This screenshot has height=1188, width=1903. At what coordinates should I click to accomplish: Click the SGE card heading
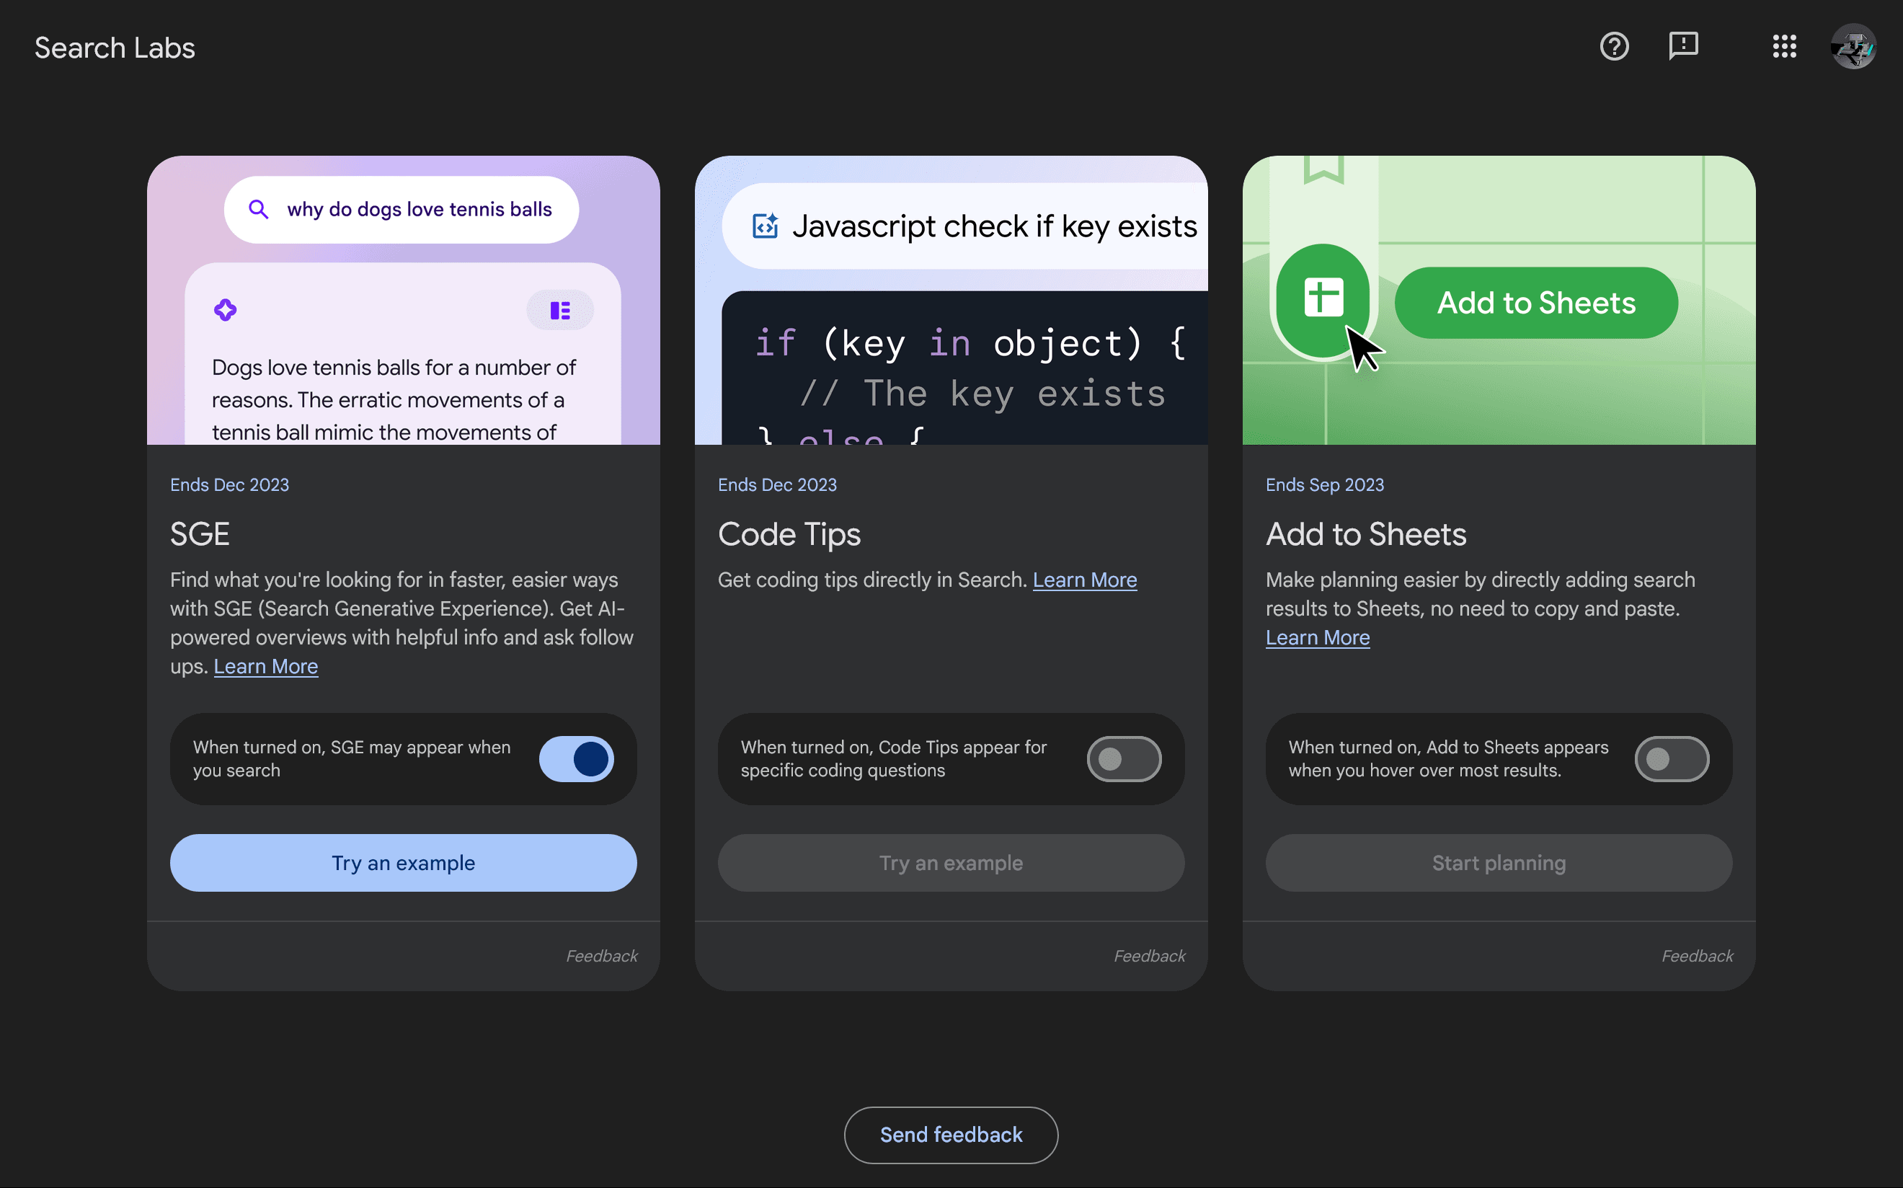pyautogui.click(x=200, y=534)
